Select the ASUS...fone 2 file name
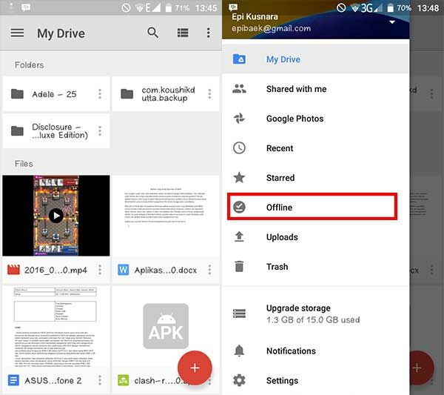Screen dimensions: 444x395 coord(53,380)
